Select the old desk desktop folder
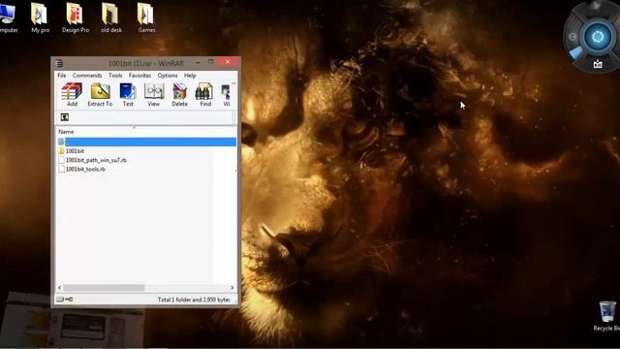 coord(111,17)
